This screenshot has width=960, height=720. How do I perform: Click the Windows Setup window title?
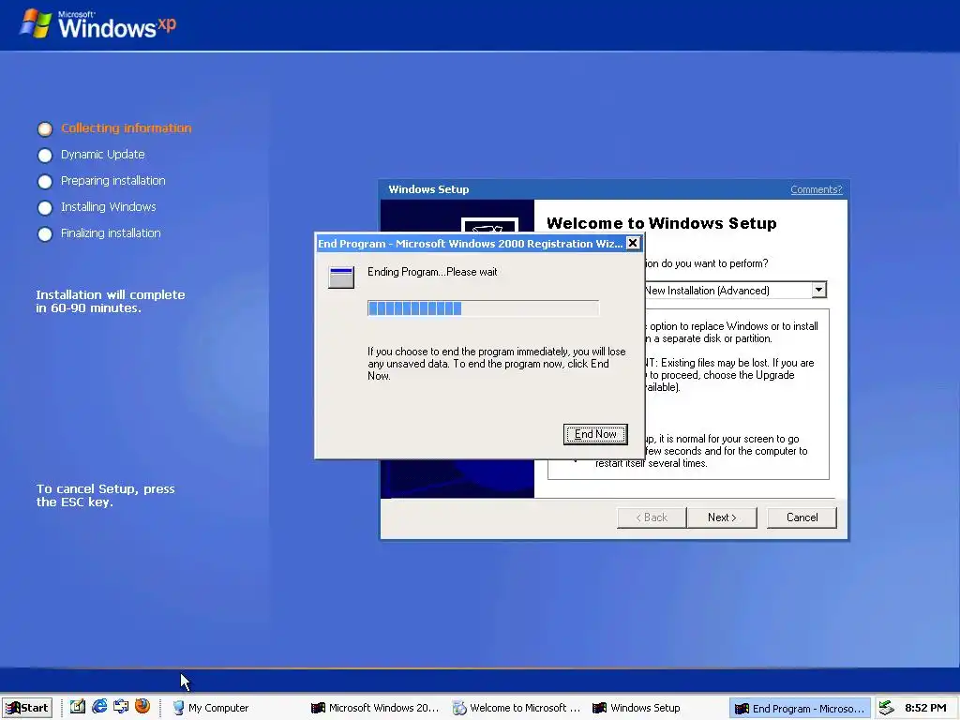(428, 189)
